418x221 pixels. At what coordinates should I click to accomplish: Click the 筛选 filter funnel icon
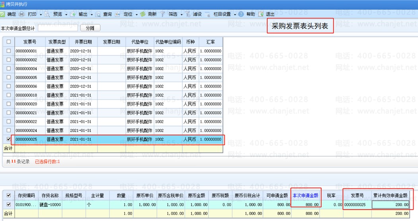pyautogui.click(x=163, y=14)
